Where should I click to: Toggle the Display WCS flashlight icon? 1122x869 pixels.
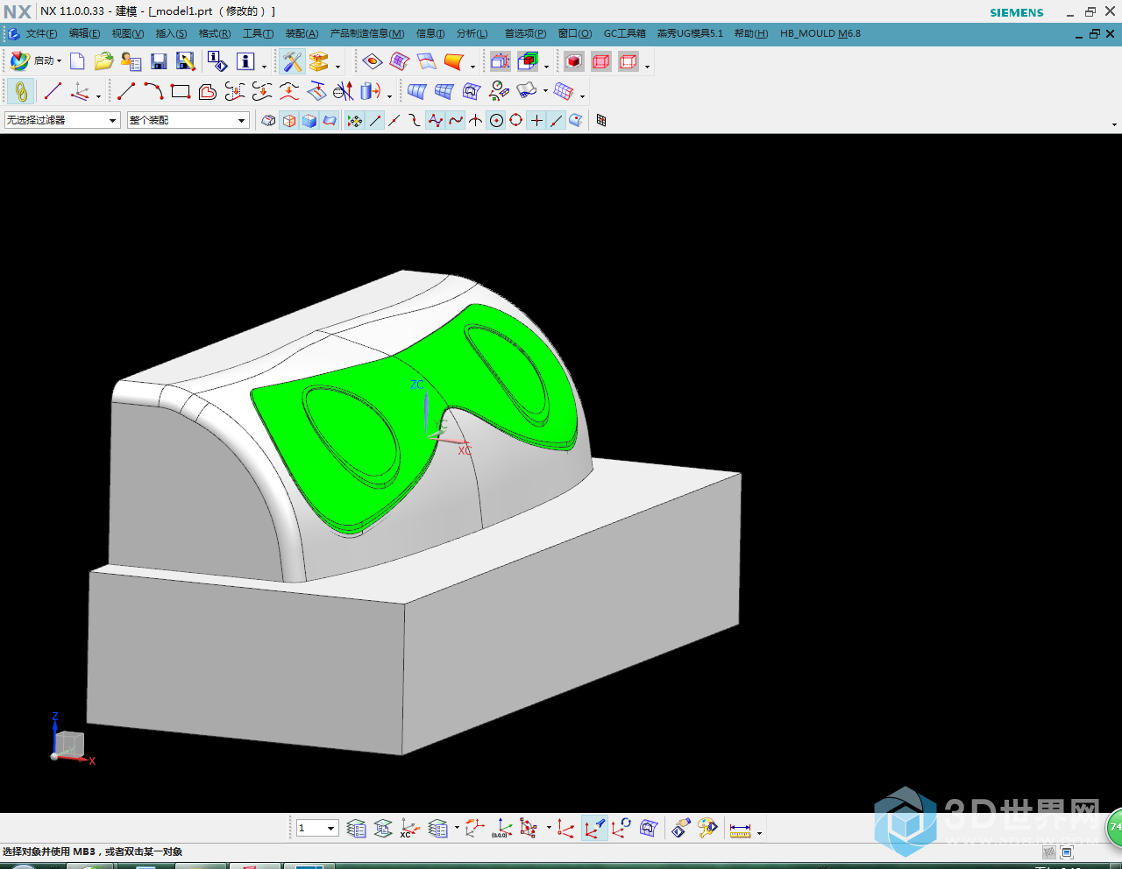(594, 828)
